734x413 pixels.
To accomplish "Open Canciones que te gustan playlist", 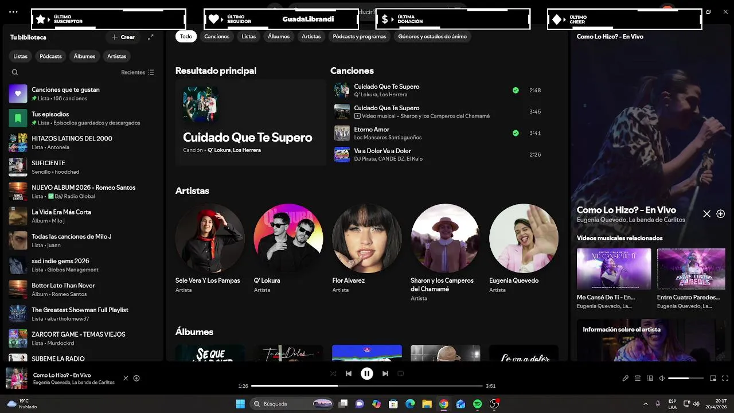I will coord(83,93).
